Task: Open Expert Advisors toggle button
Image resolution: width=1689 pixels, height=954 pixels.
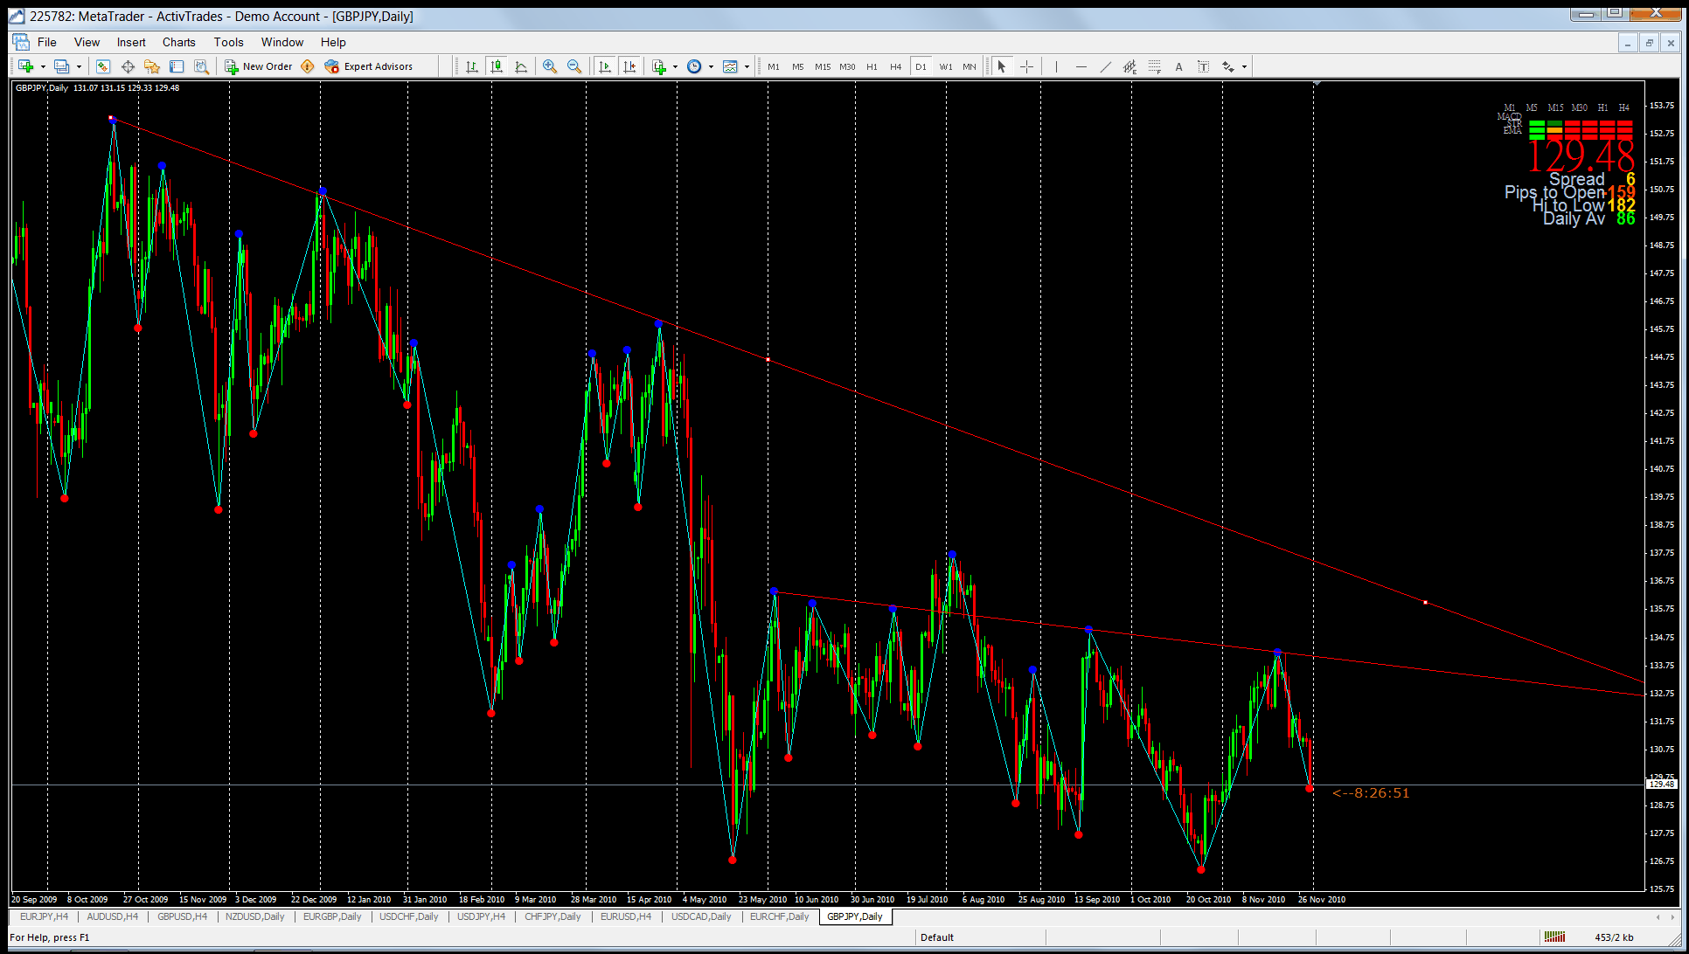Action: click(x=368, y=66)
